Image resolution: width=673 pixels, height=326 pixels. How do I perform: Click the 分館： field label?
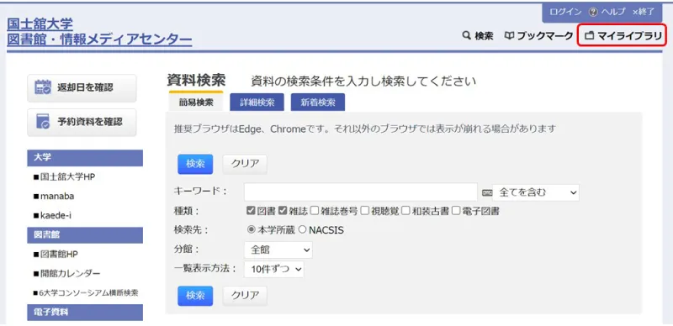[186, 250]
